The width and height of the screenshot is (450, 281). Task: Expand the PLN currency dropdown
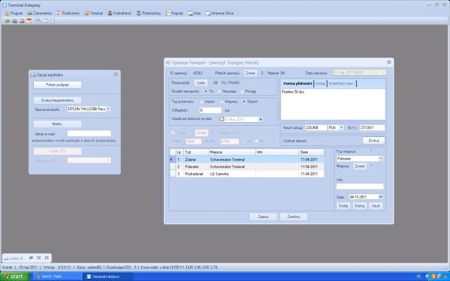(x=341, y=127)
